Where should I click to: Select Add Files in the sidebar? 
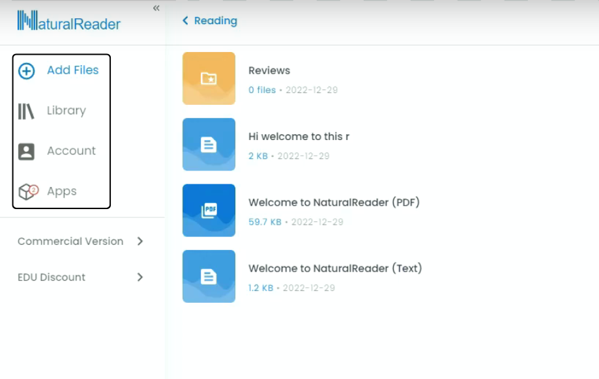pyautogui.click(x=72, y=70)
